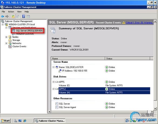
Task: Select Storage in the tree
Action: [x=16, y=40]
